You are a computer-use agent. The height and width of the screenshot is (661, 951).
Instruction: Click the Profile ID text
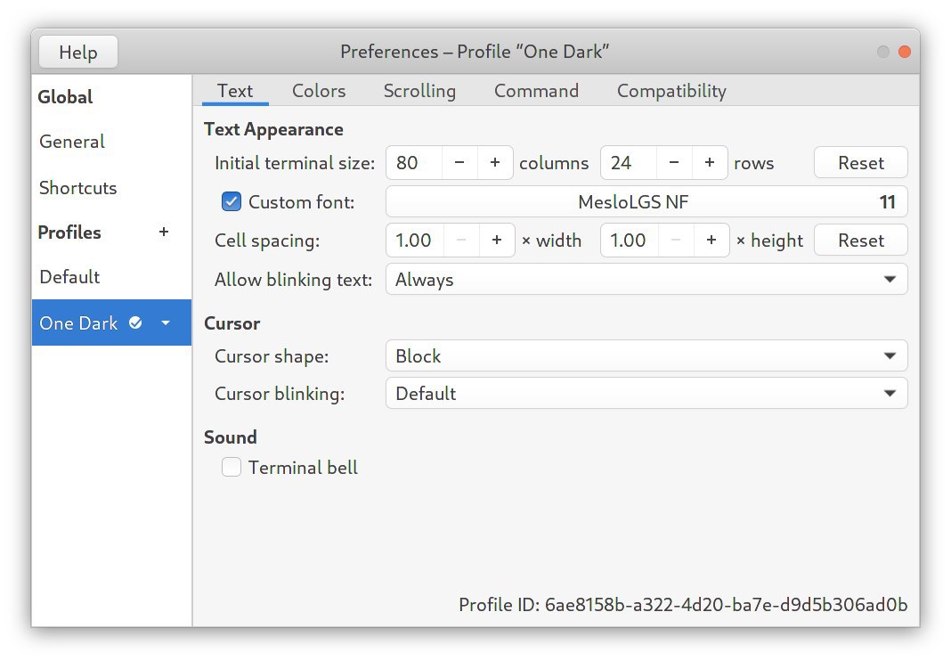coord(683,605)
